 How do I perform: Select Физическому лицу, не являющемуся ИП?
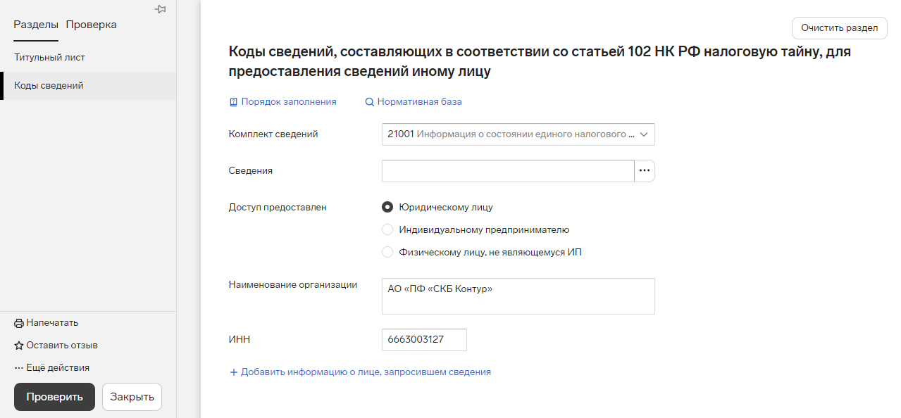(387, 252)
